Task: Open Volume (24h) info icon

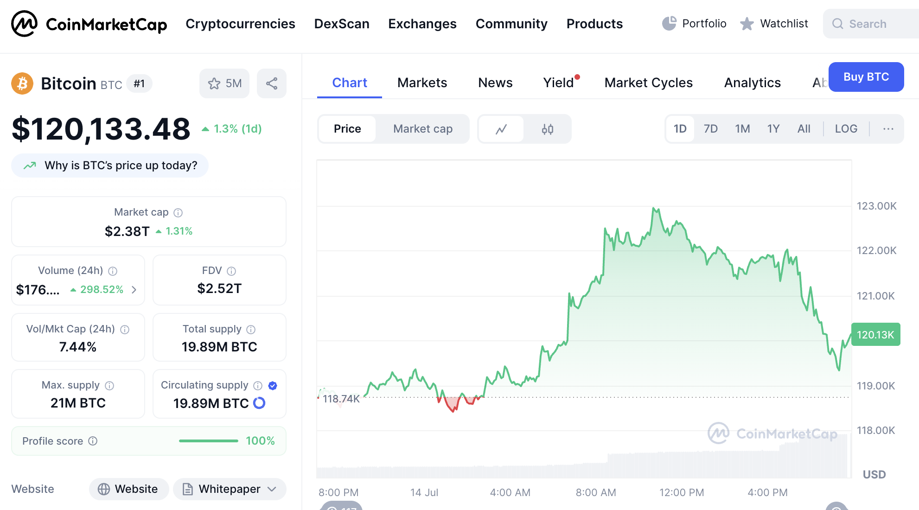Action: tap(113, 271)
